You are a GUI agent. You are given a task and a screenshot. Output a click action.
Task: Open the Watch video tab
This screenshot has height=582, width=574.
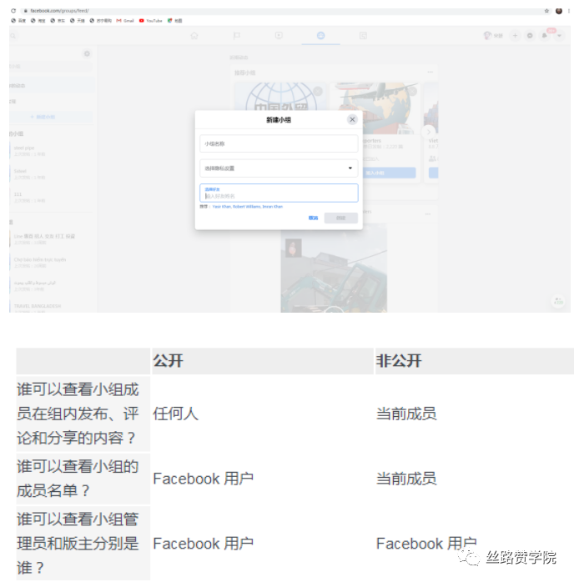click(x=279, y=36)
